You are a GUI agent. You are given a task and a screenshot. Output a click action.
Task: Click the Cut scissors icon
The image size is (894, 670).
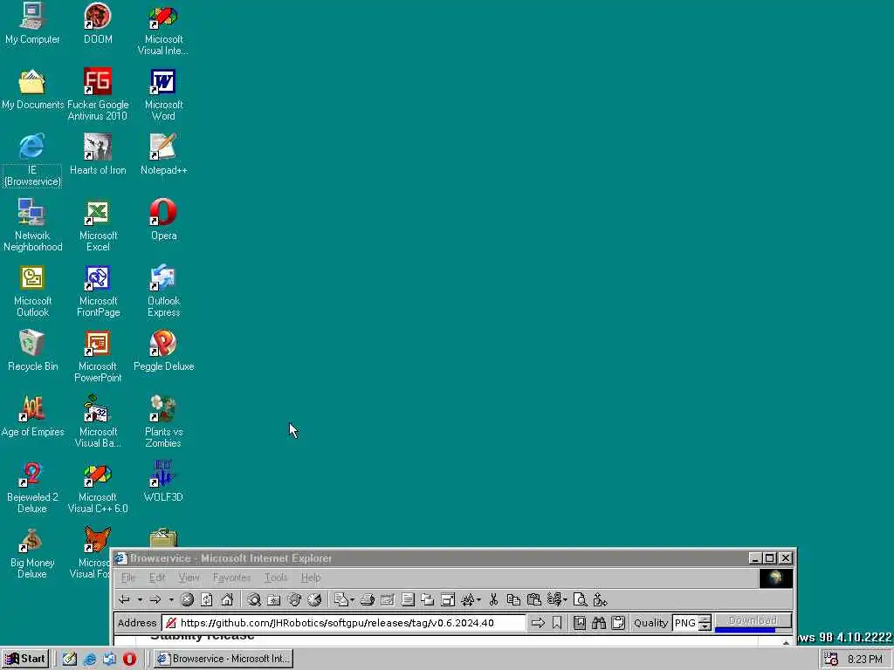pos(494,599)
